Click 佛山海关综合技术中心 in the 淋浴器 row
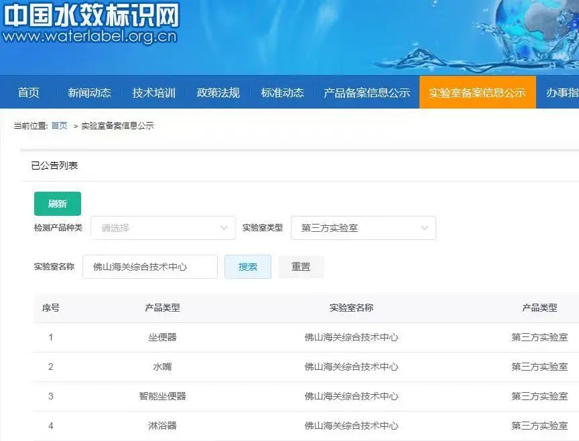Screen dimensions: 579x441 351,426
